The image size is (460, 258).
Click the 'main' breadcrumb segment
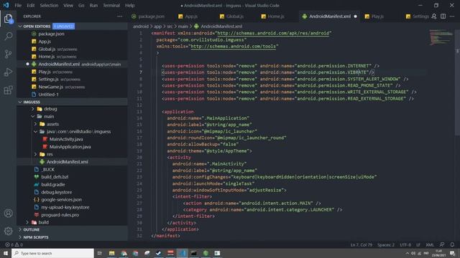point(183,27)
